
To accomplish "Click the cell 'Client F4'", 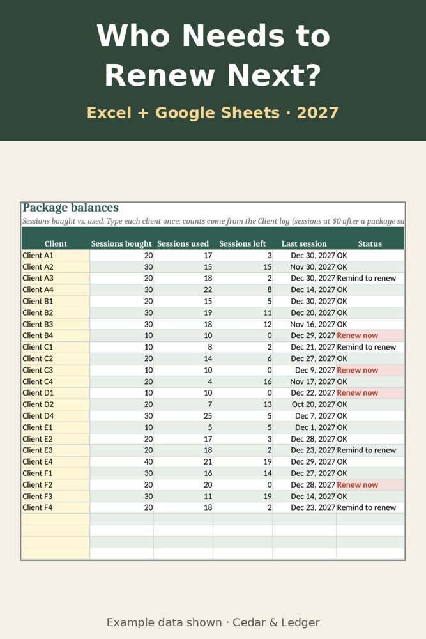I will point(56,507).
